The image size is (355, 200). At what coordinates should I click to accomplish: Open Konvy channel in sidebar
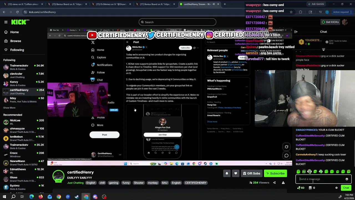point(23,83)
